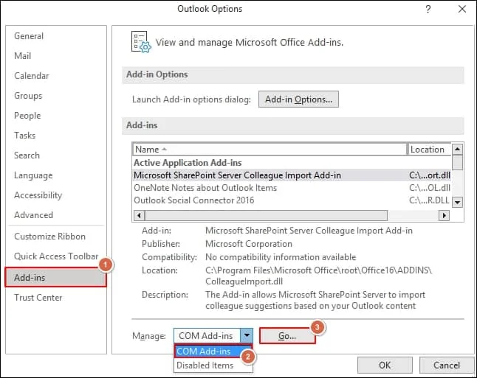Select the Accessibility category
Image resolution: width=477 pixels, height=378 pixels.
38,195
